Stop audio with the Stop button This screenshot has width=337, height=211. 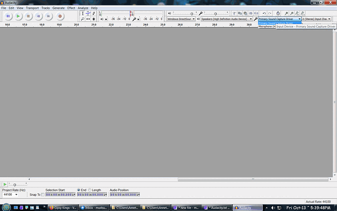(x=28, y=16)
